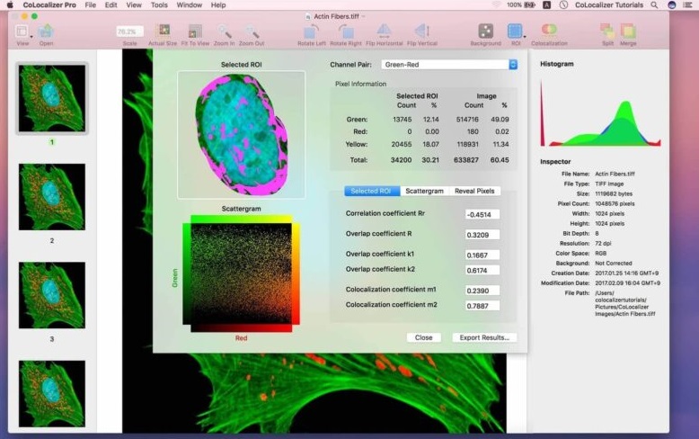This screenshot has height=439, width=699.
Task: Open the title bar document chevron
Action: (x=363, y=16)
